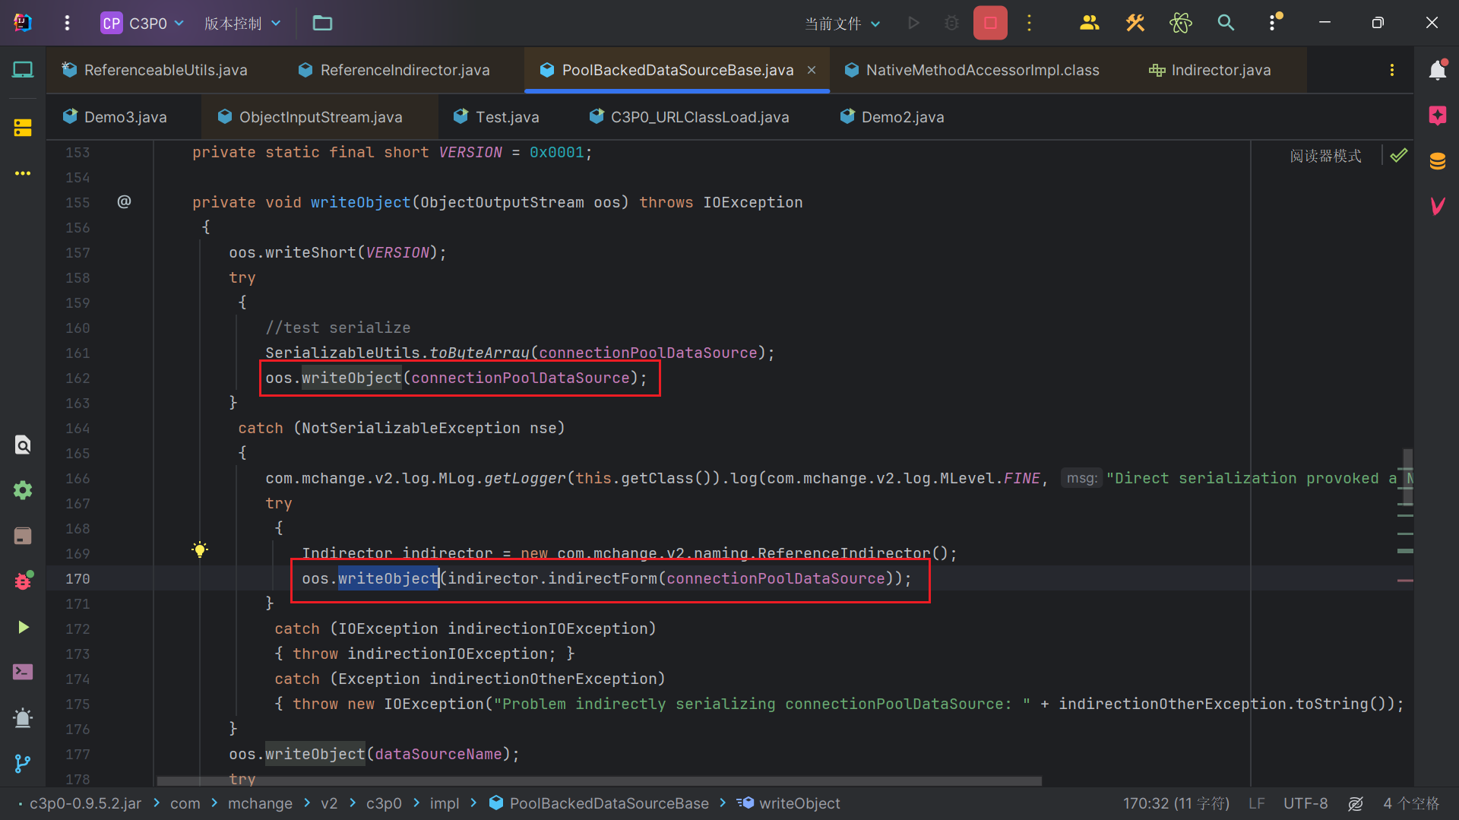
Task: Open the Build tool window icon
Action: (x=23, y=536)
